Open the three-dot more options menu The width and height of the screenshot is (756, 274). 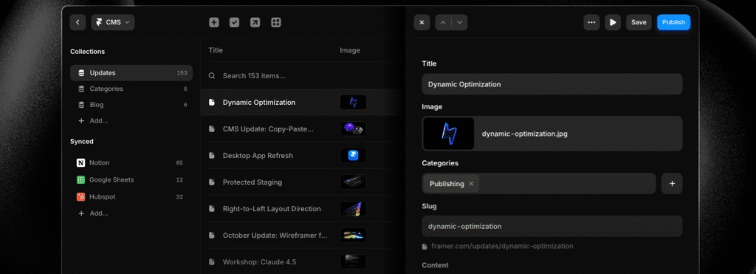(x=591, y=22)
